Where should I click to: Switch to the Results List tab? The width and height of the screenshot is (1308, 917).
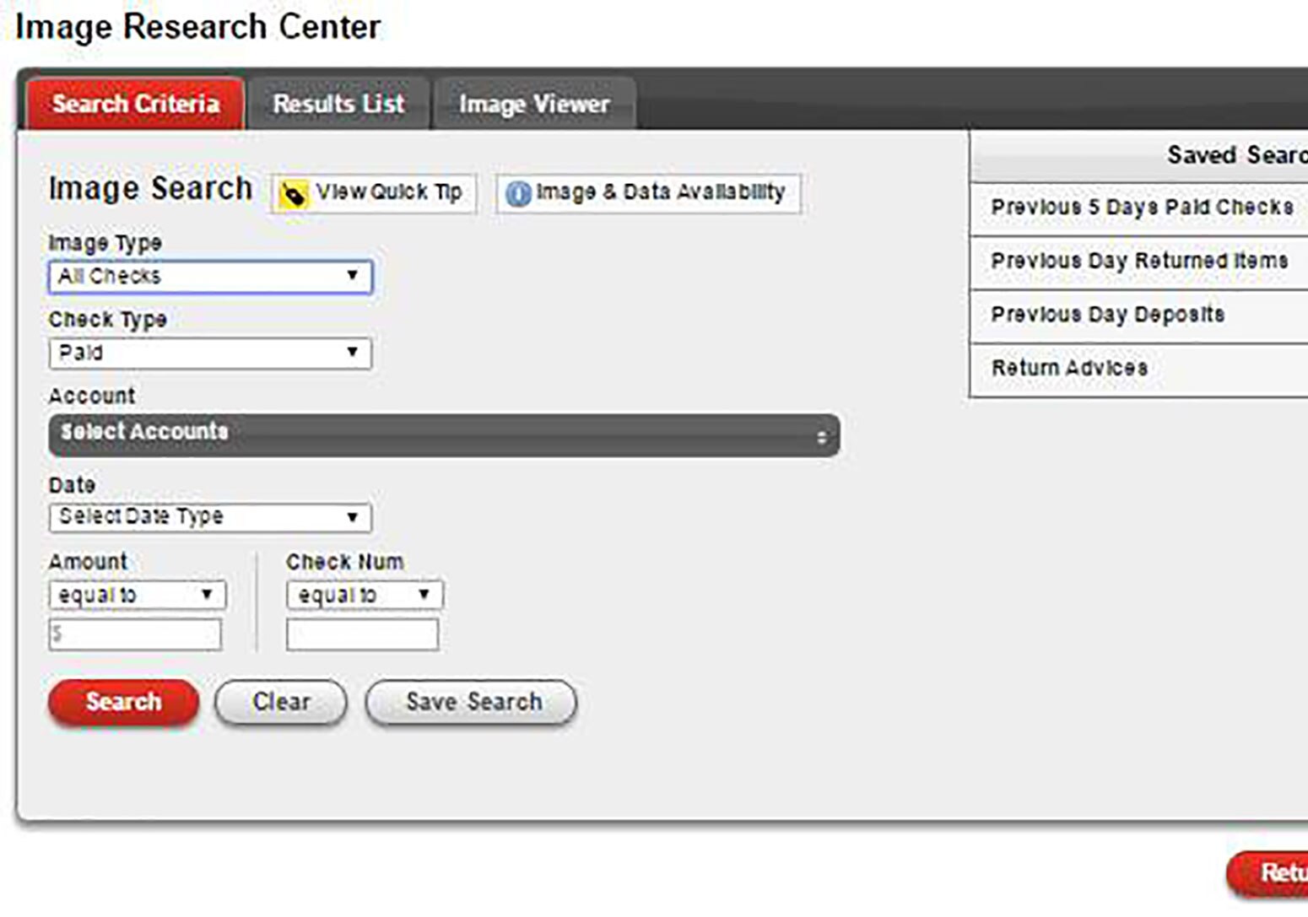click(x=337, y=103)
